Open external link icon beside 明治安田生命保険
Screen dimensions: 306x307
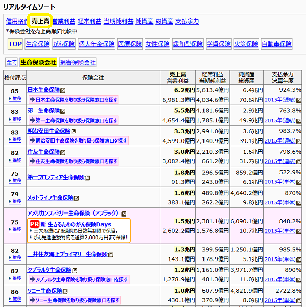click(x=73, y=132)
